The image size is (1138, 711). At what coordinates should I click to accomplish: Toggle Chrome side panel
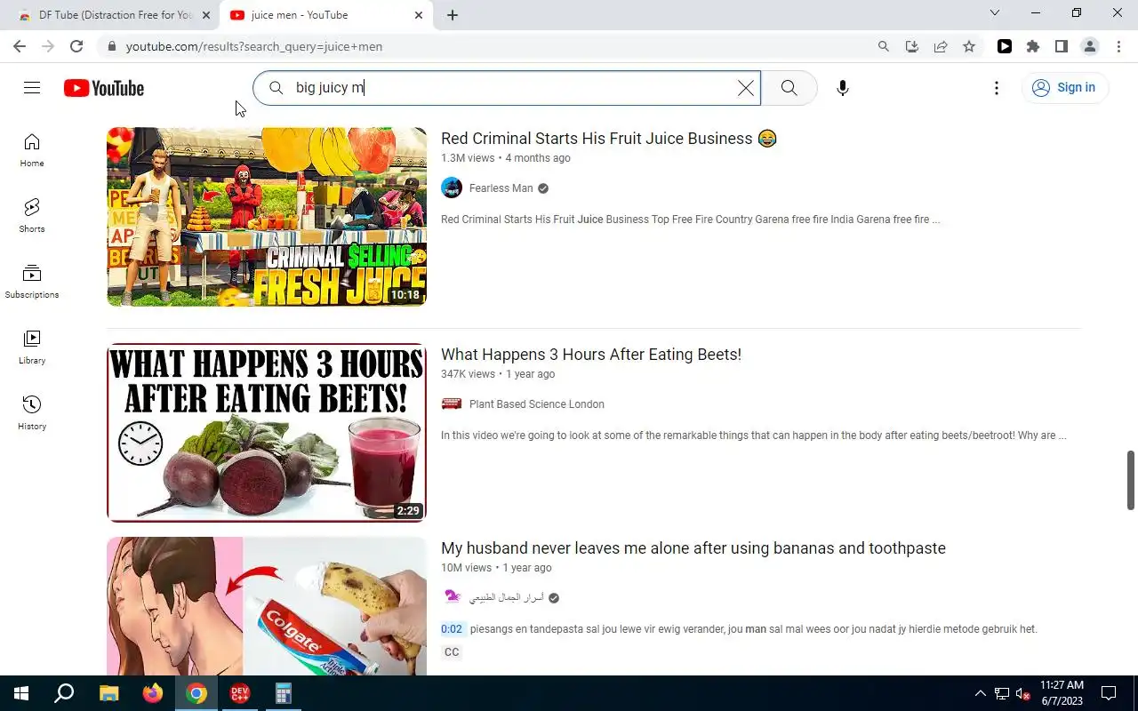1062,46
